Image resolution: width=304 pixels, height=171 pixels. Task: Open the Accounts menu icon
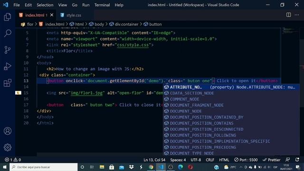click(x=8, y=131)
